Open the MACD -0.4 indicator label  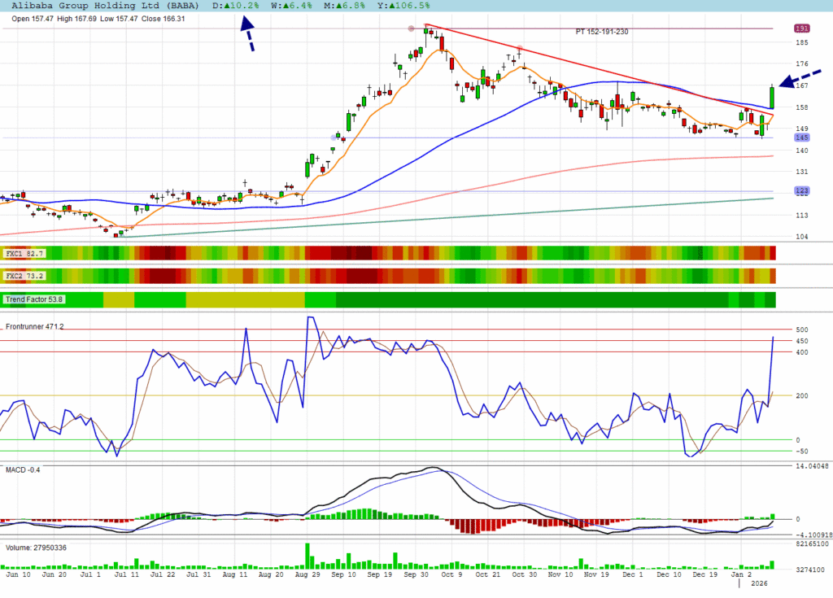coord(23,470)
